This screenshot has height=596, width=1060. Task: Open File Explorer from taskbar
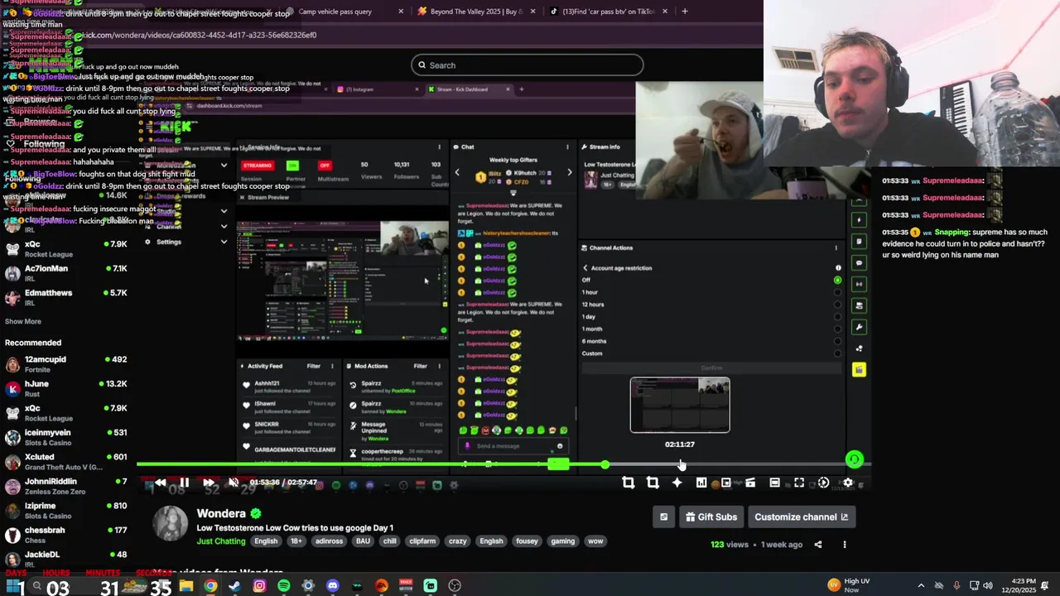click(x=186, y=586)
